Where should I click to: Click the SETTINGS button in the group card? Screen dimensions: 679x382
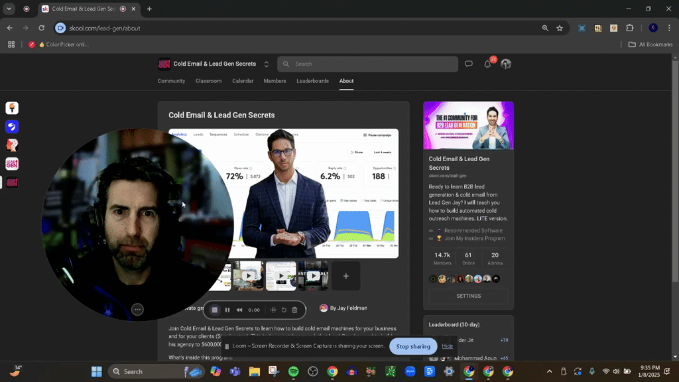[469, 296]
